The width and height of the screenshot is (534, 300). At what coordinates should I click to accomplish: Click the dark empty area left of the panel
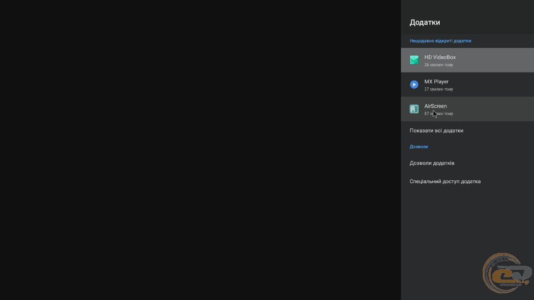[x=200, y=150]
